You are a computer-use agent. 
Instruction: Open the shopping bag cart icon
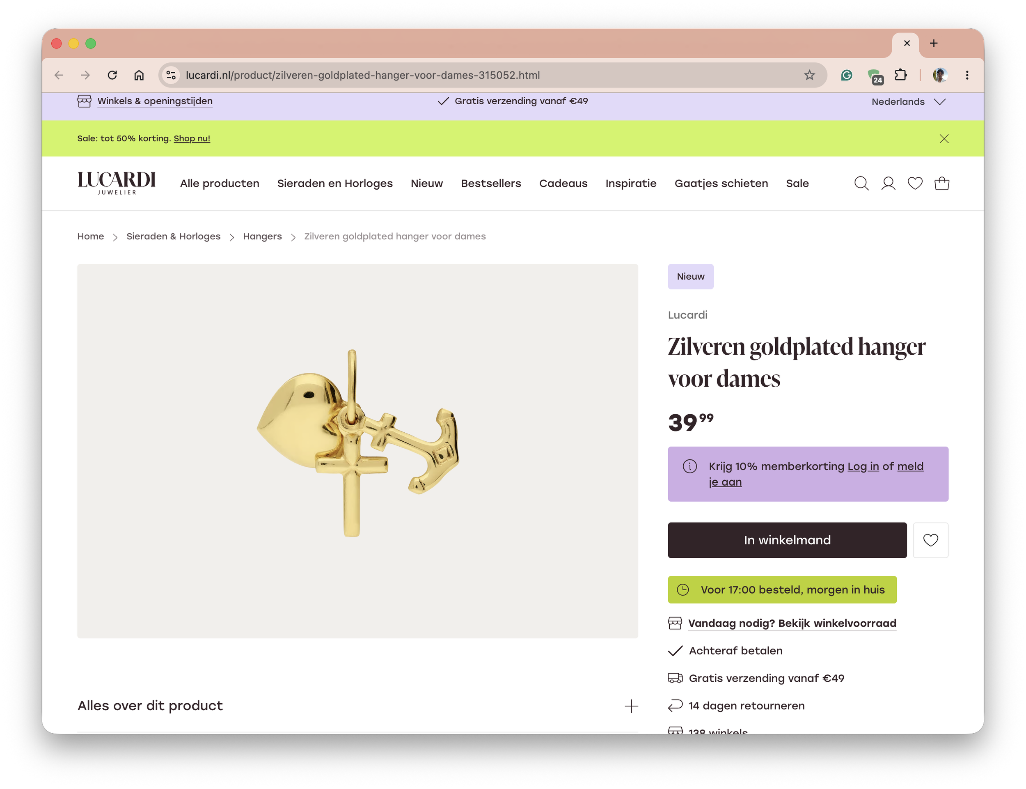941,183
